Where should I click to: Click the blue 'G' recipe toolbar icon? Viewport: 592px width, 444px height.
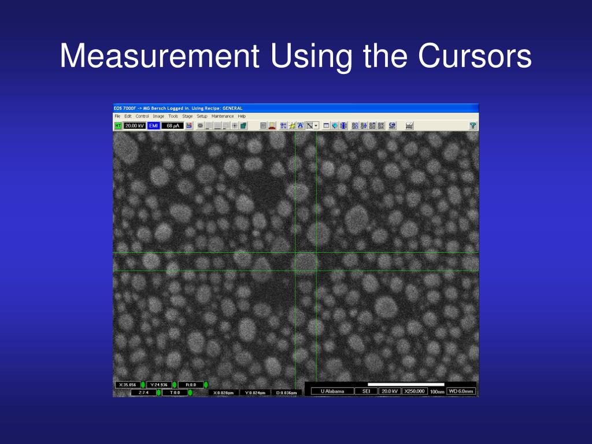click(393, 125)
